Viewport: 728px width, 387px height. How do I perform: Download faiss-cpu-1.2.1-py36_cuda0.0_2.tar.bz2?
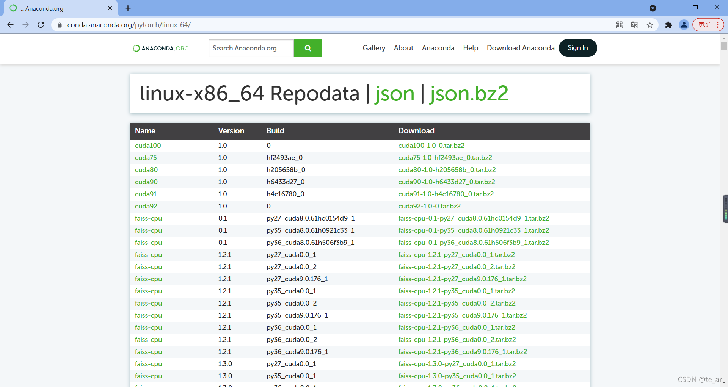[x=457, y=340]
